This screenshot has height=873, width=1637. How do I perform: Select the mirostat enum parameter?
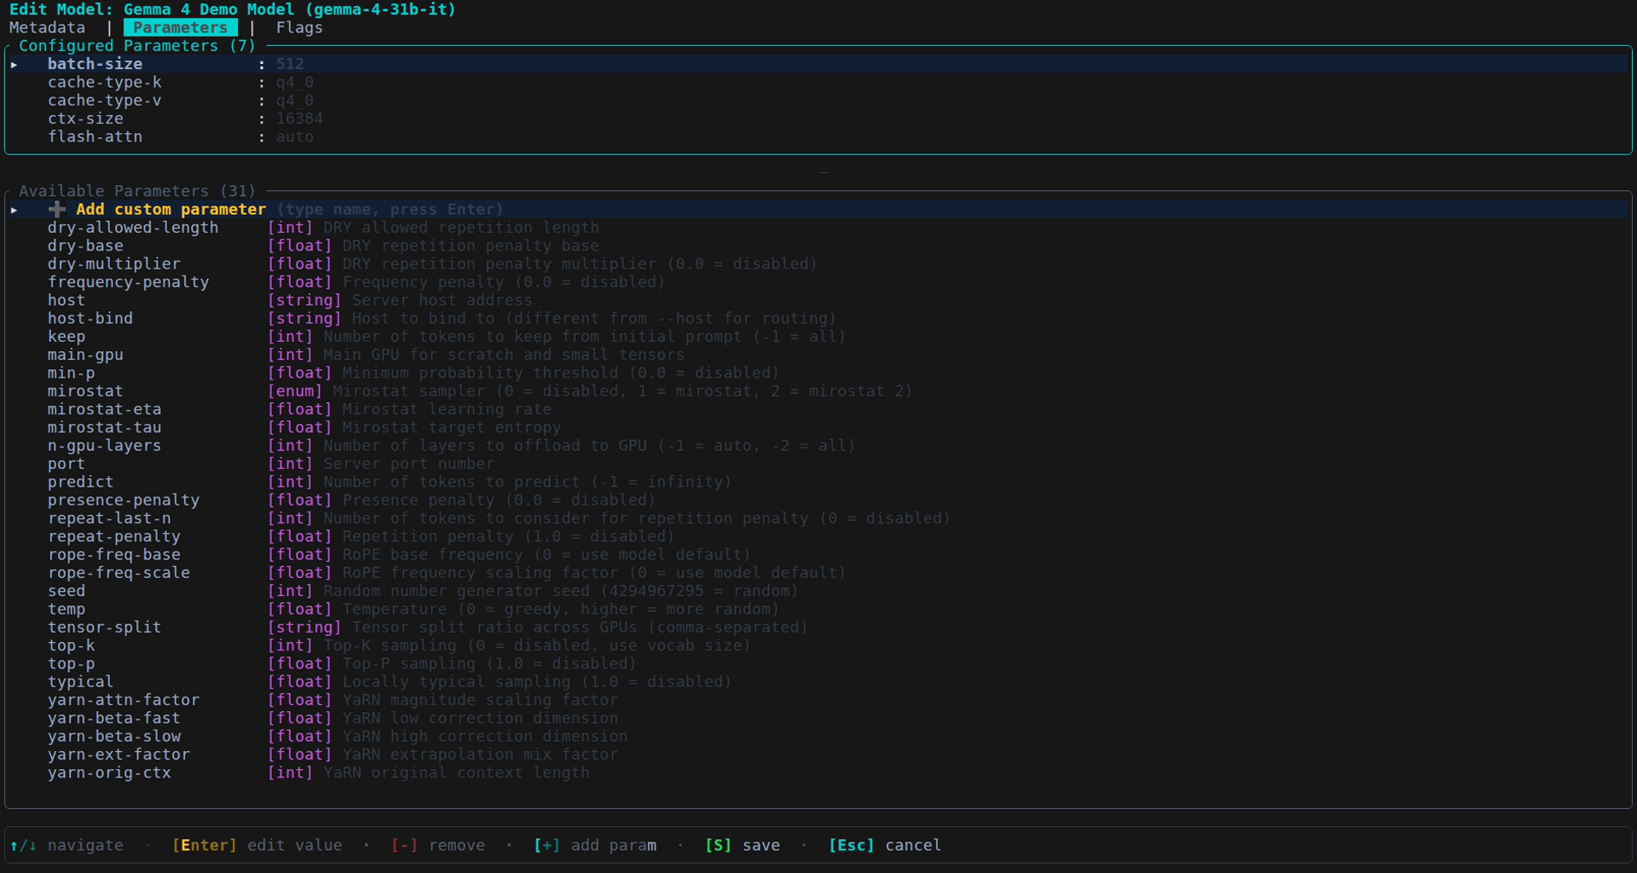[x=84, y=390]
